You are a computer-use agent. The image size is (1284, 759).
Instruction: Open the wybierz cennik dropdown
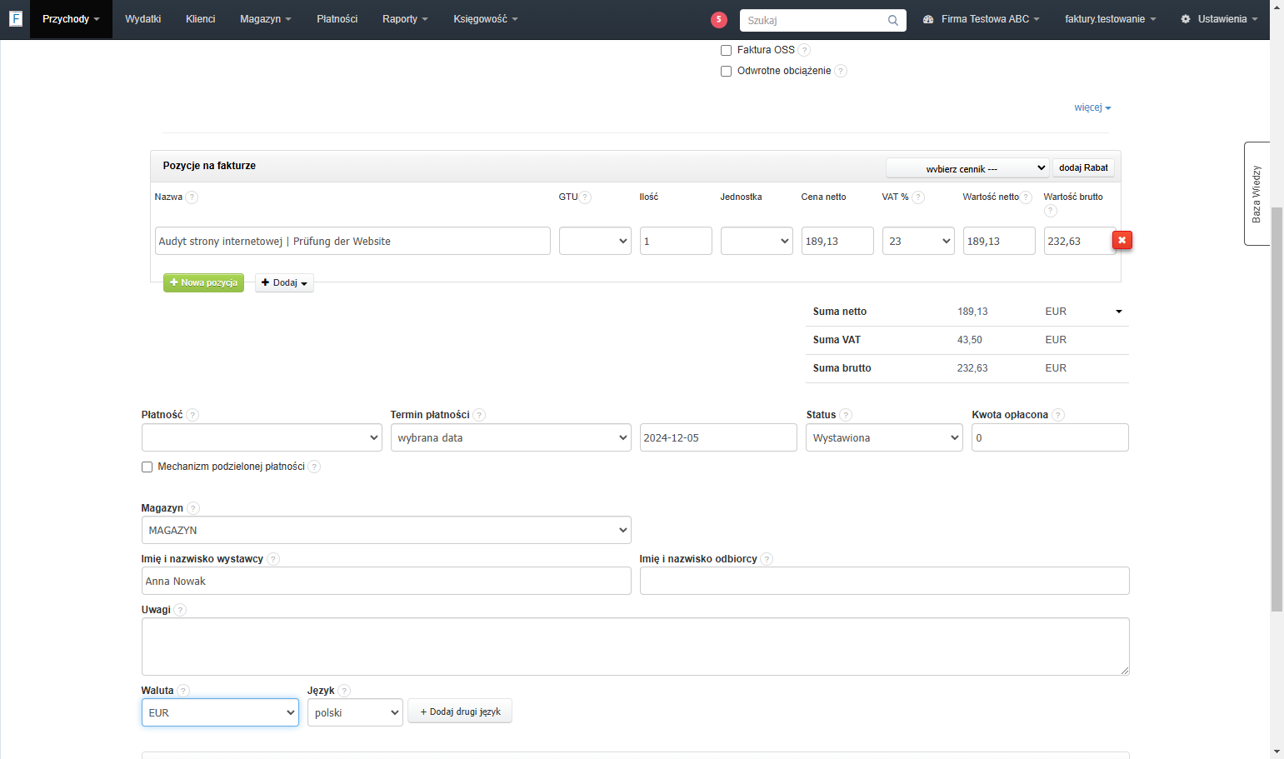coord(967,168)
